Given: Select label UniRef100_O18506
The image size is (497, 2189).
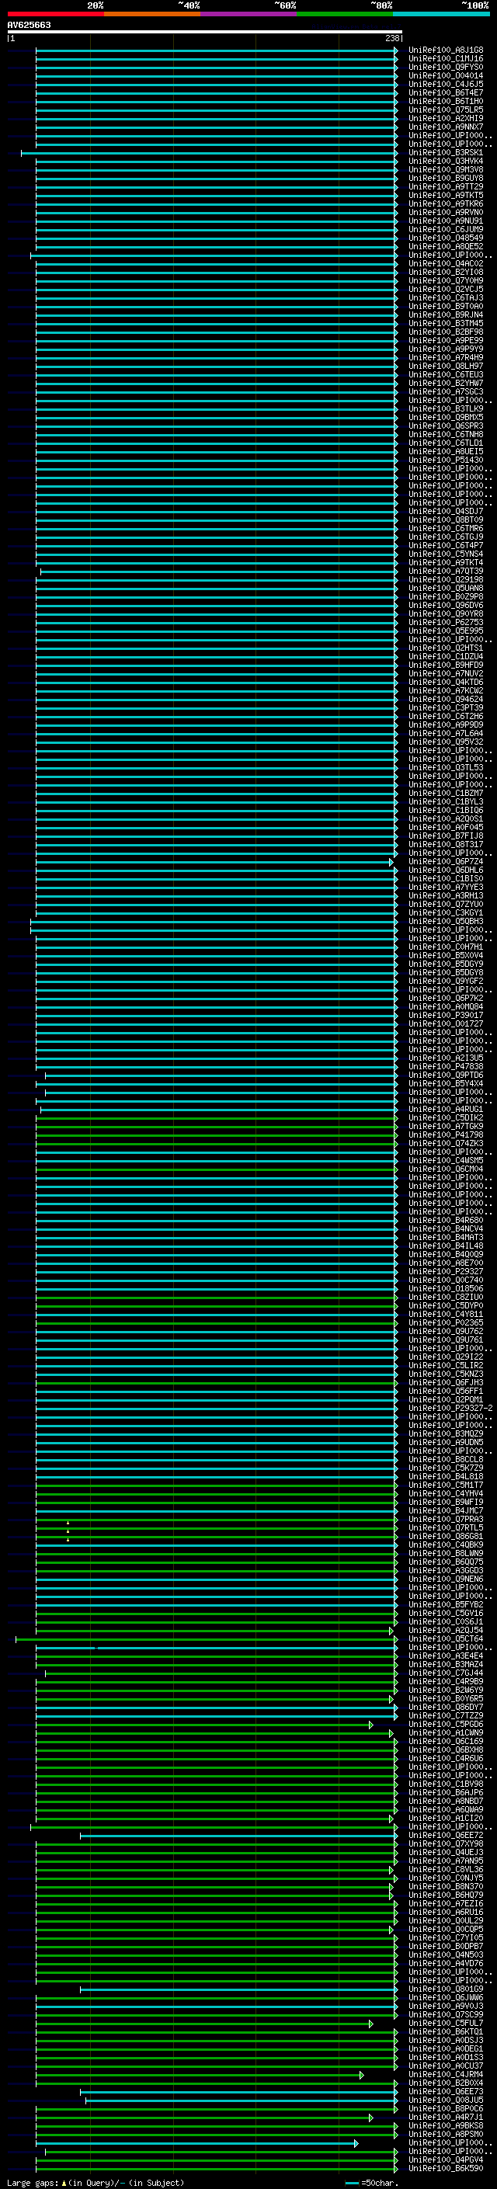Looking at the screenshot, I should coord(446,1288).
